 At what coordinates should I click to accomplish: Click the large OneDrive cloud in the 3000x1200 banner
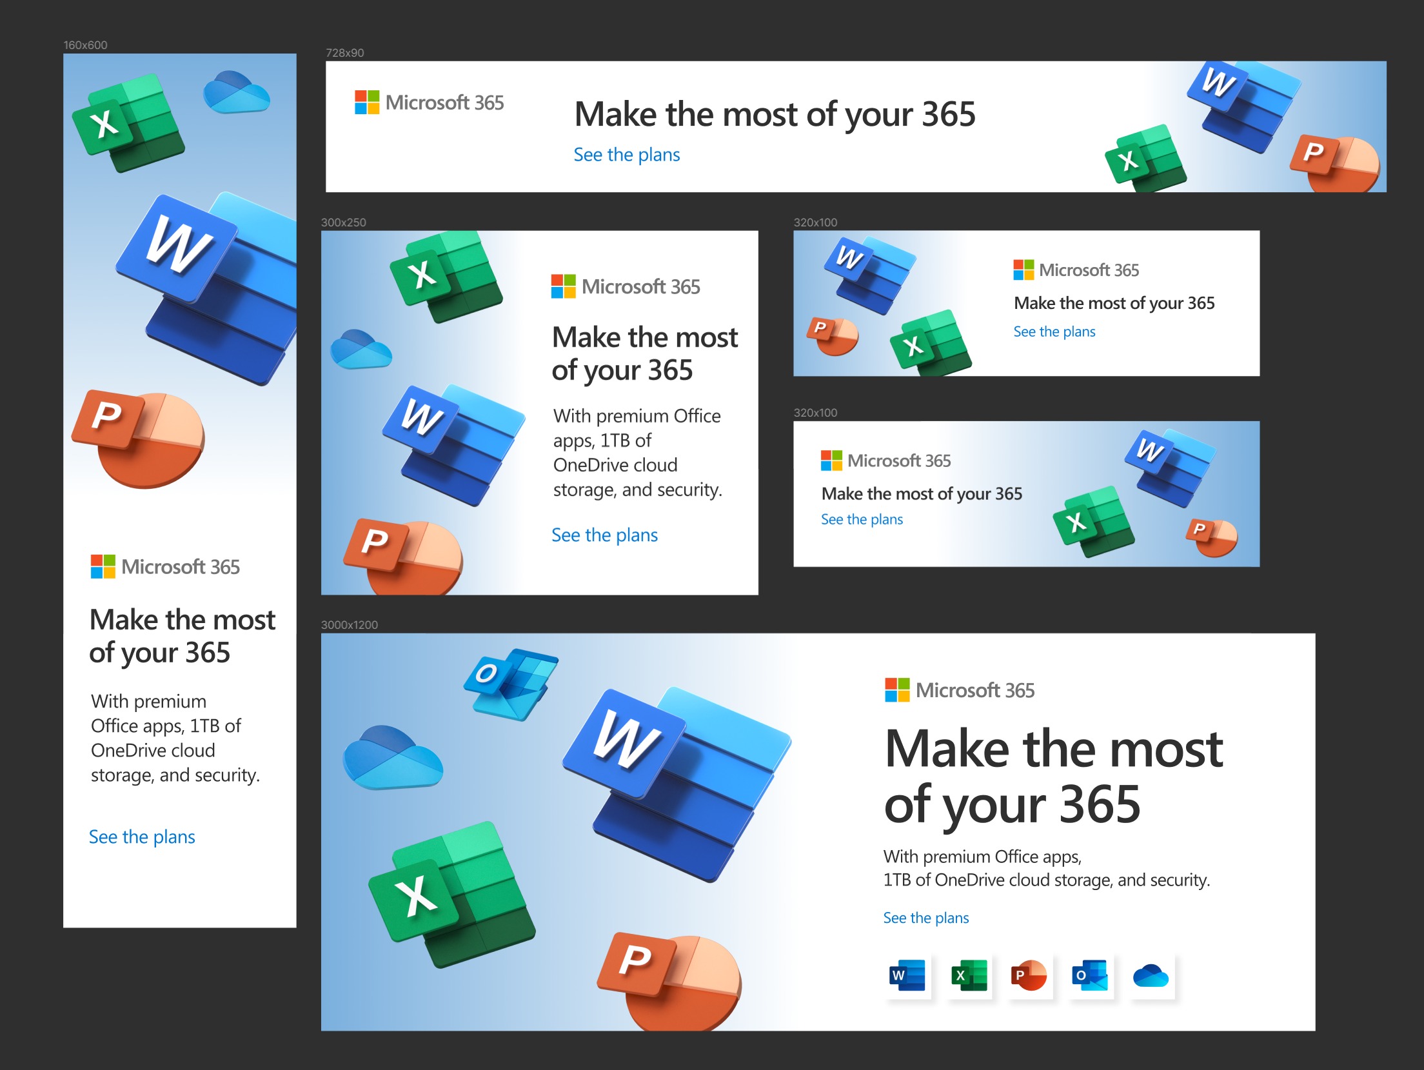point(393,757)
